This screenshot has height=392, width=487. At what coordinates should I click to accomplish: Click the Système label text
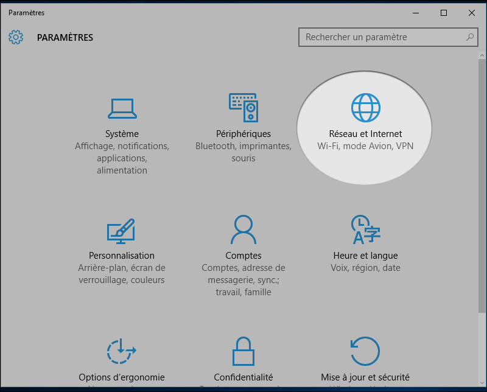coord(122,133)
